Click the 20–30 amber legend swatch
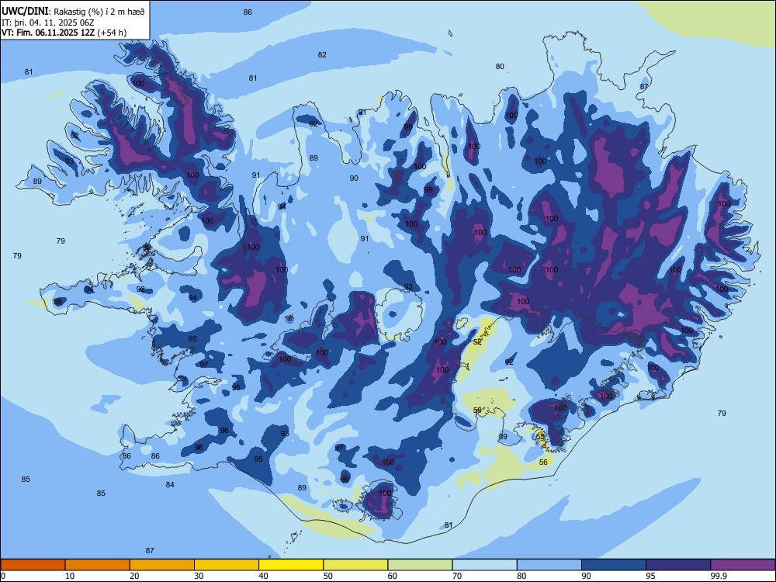This screenshot has height=582, width=776. (x=162, y=565)
